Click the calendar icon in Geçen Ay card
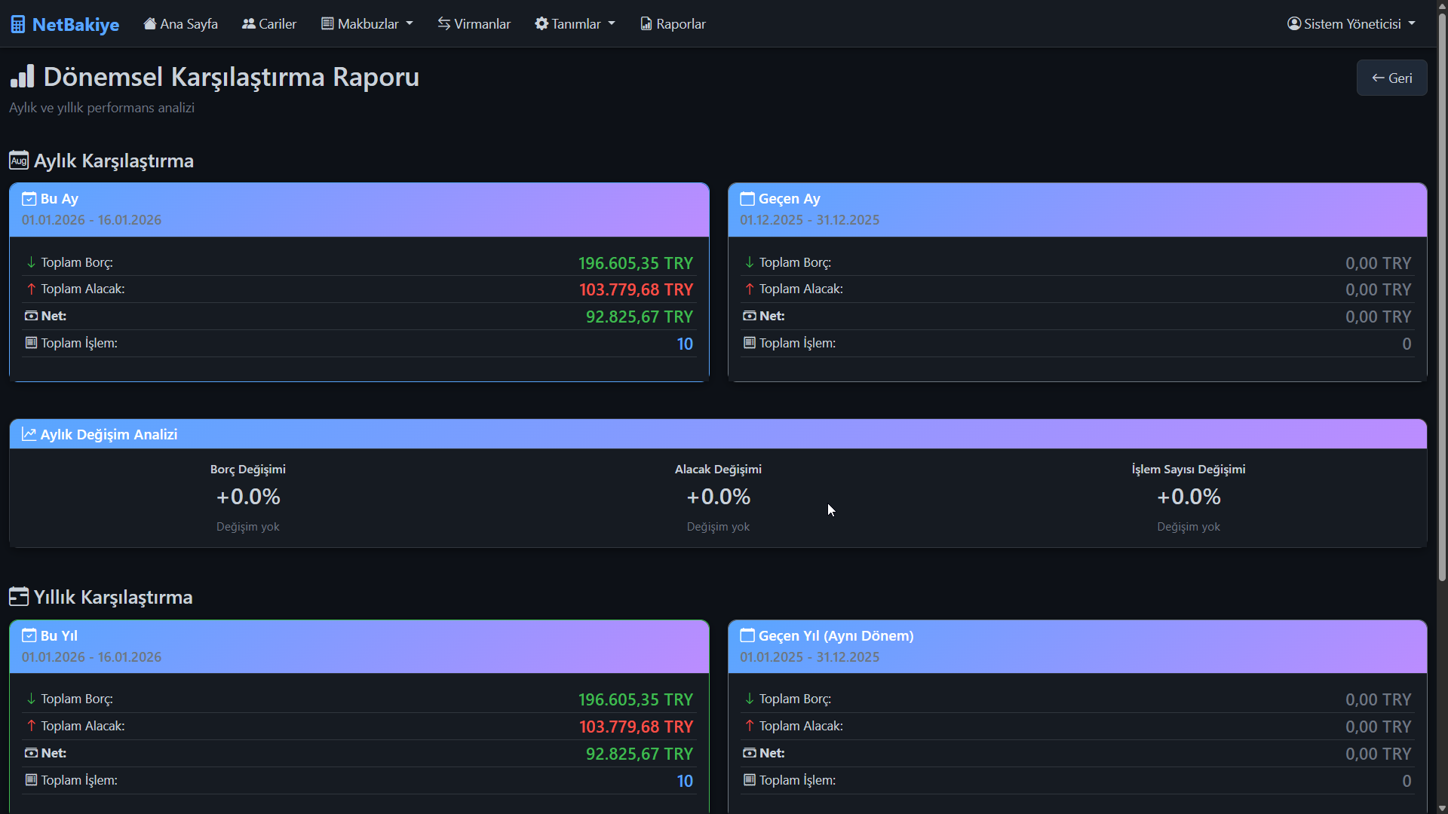1448x814 pixels. [747, 199]
